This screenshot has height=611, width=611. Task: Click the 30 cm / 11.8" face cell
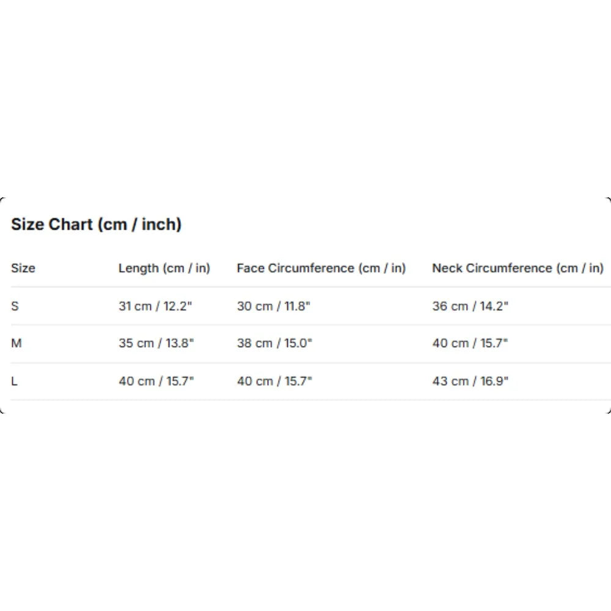(x=273, y=306)
